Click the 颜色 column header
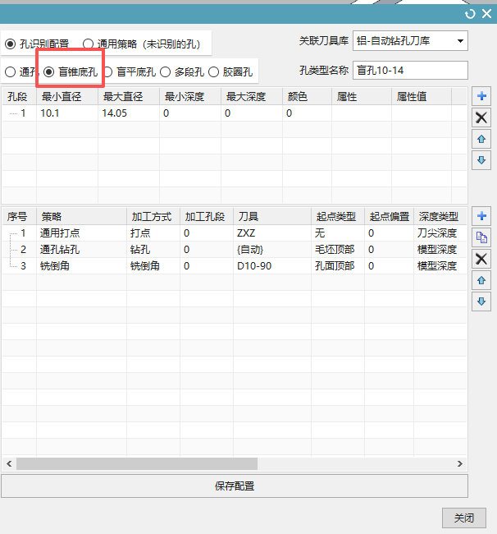This screenshot has width=497, height=534. click(308, 97)
